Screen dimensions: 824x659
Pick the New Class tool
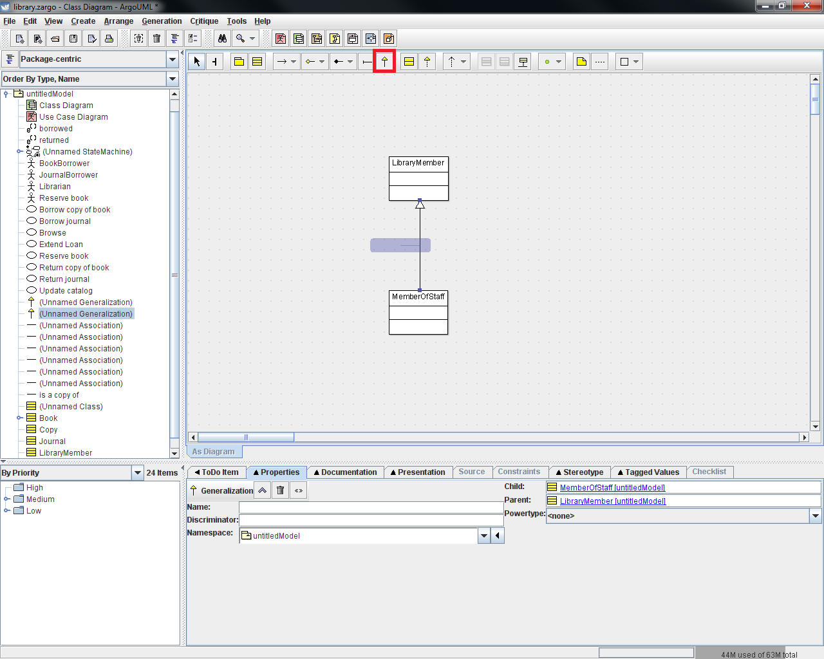(x=257, y=62)
